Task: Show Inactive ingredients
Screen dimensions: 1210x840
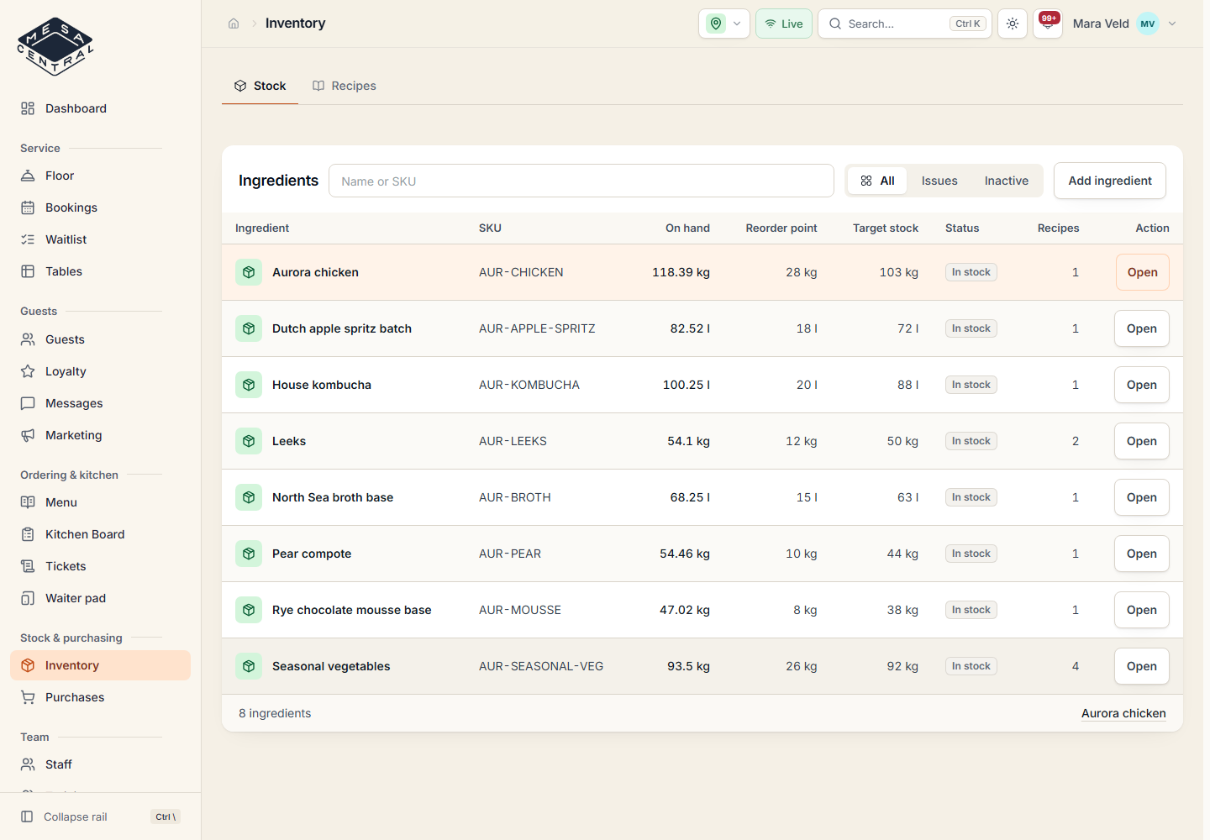Action: [1007, 181]
